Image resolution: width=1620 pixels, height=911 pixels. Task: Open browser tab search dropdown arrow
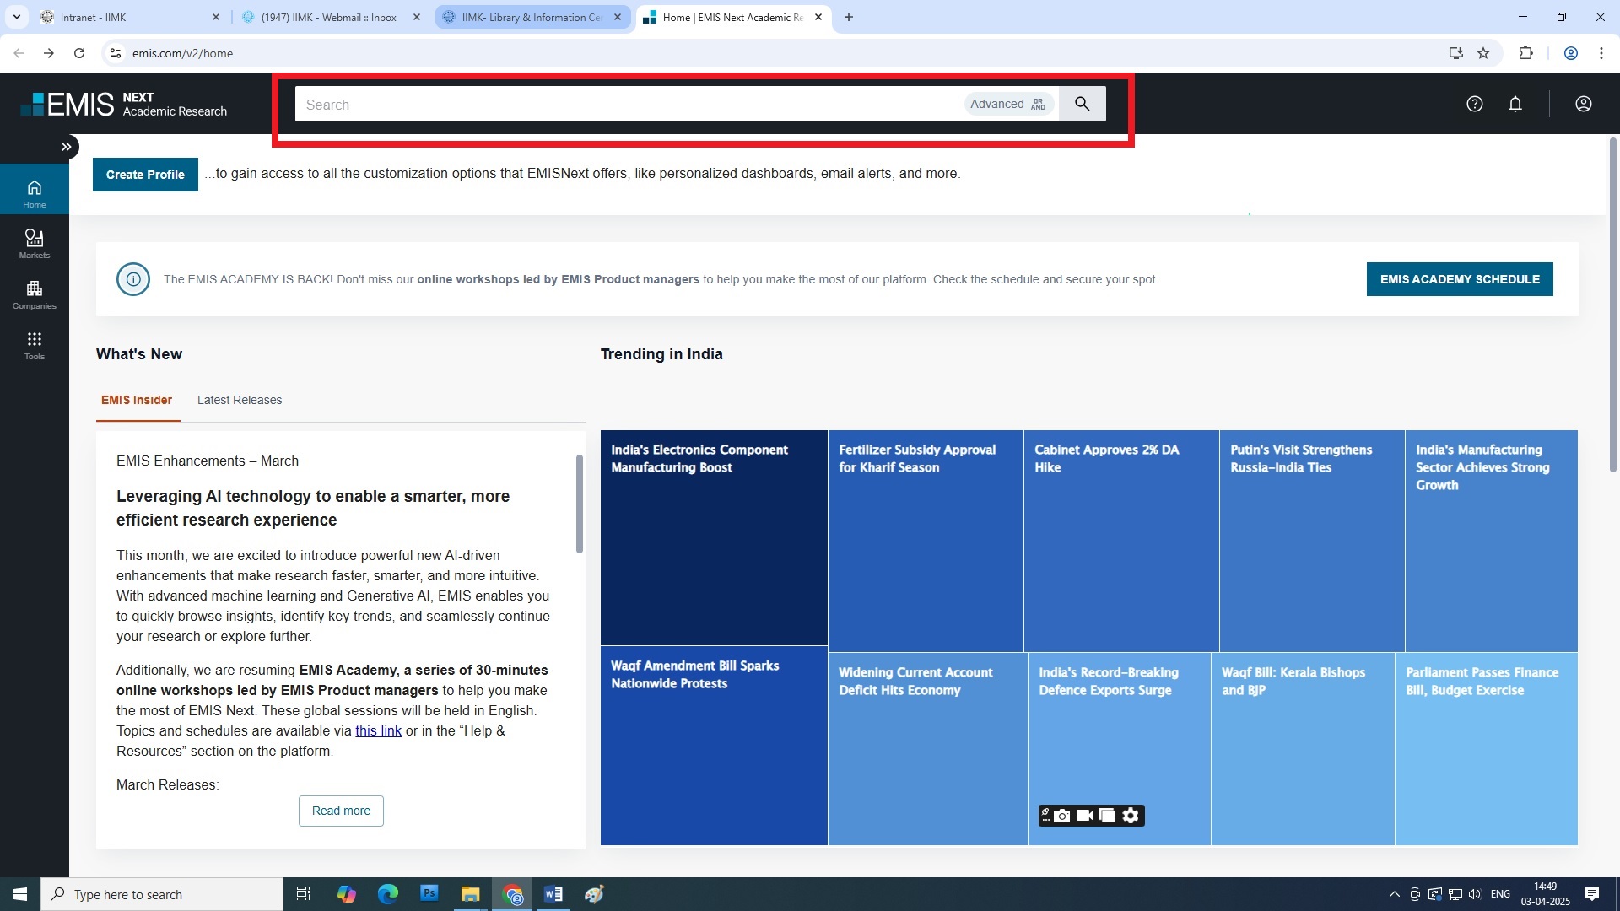pos(16,17)
